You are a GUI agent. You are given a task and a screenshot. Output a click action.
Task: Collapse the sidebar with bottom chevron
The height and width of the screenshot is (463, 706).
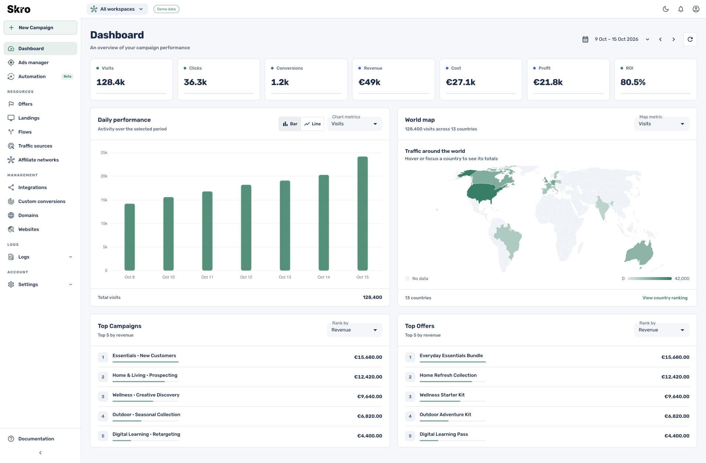[x=40, y=453]
